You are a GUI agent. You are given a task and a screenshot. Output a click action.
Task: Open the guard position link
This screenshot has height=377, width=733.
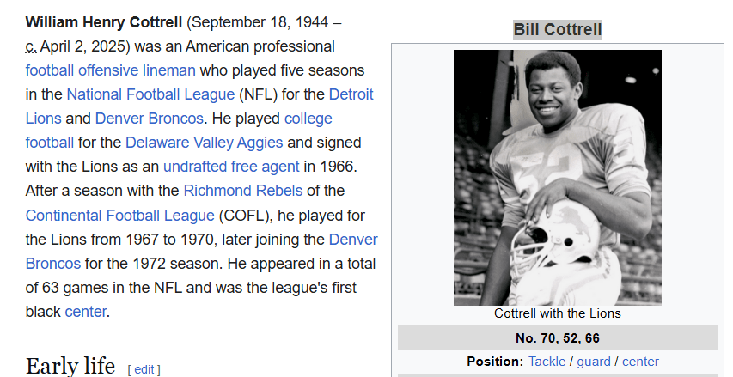(594, 362)
